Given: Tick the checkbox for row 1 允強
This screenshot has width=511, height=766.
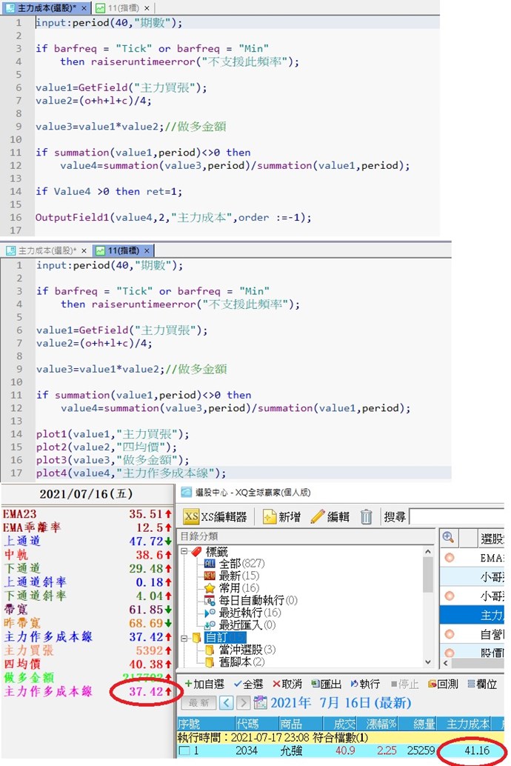Looking at the screenshot, I should coord(187,751).
